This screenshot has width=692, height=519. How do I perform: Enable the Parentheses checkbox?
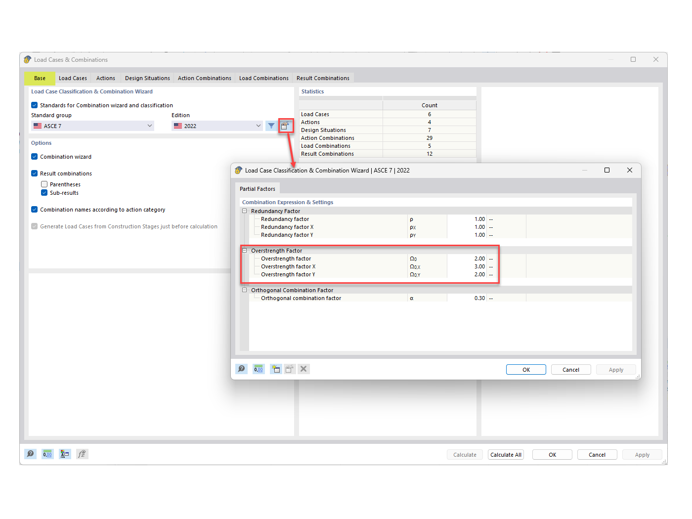[x=44, y=184]
